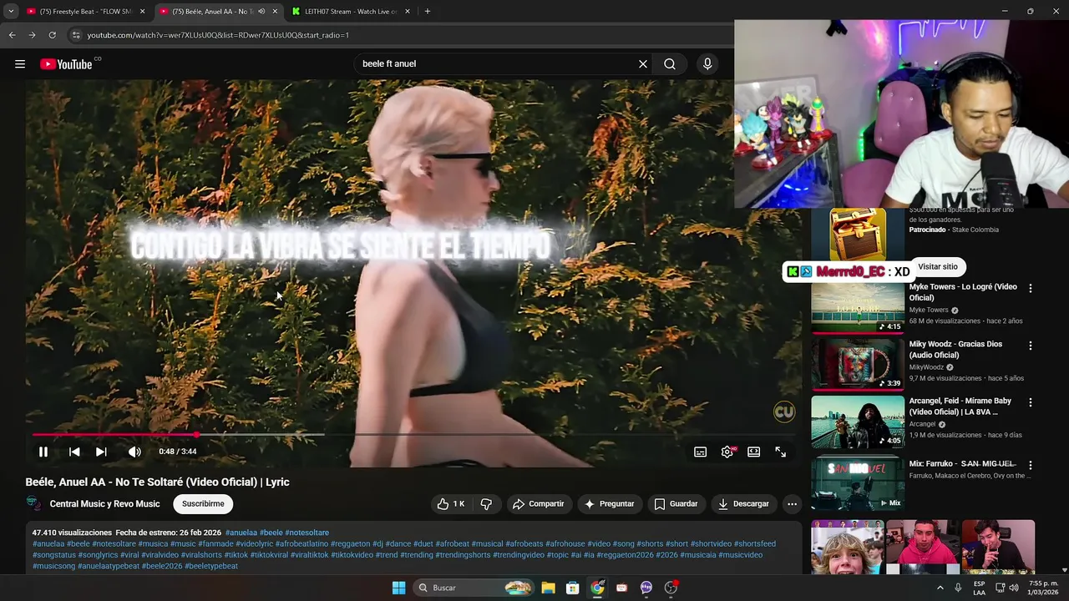1069x601 pixels.
Task: Subscribe with the Suscribirme button
Action: point(203,504)
